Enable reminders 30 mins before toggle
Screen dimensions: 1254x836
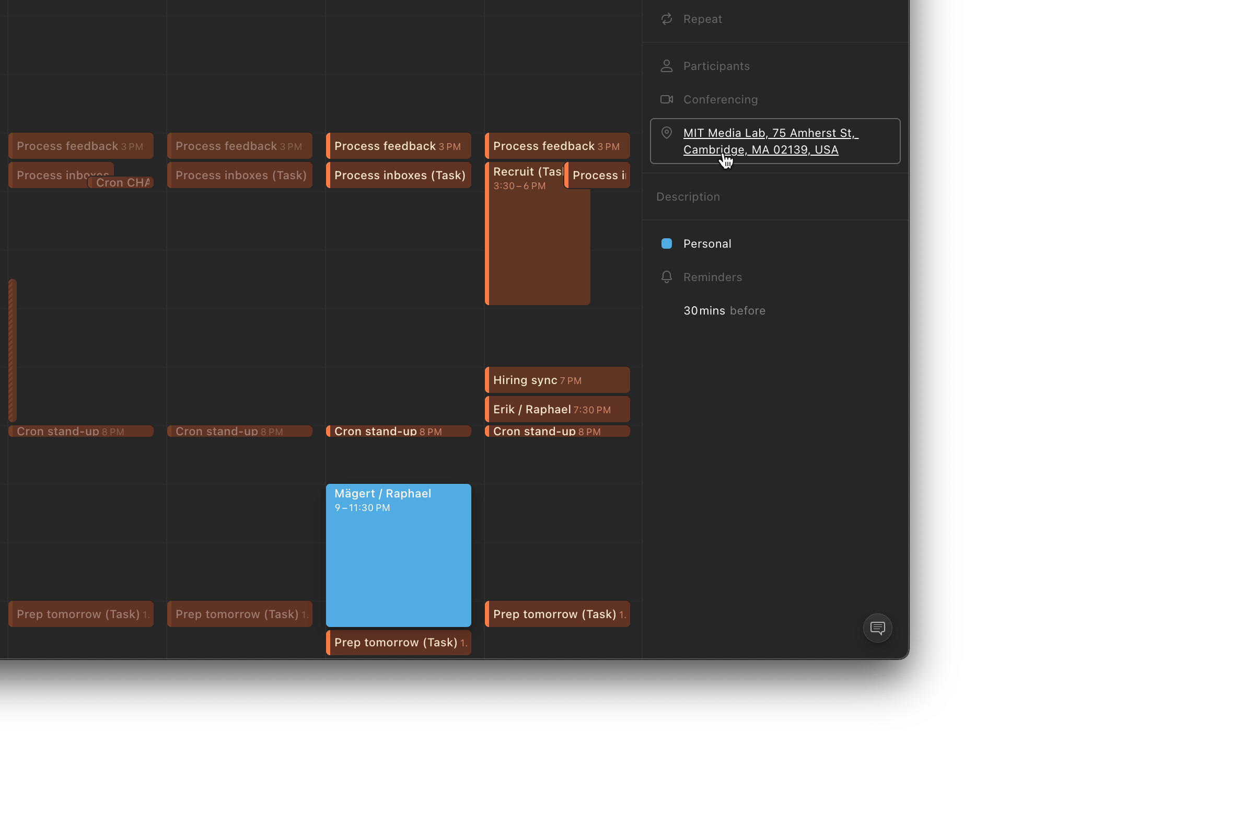click(x=723, y=310)
